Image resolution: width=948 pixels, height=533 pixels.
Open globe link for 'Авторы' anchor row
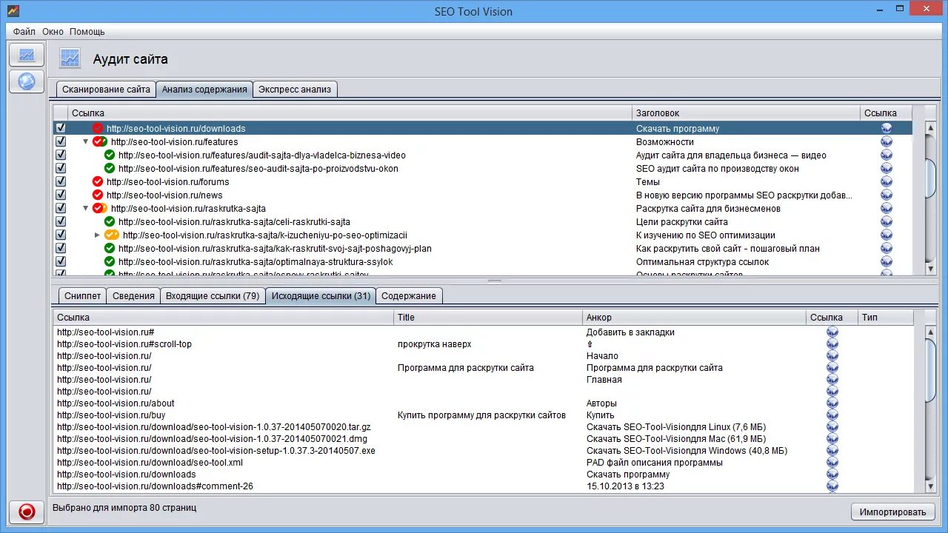832,403
